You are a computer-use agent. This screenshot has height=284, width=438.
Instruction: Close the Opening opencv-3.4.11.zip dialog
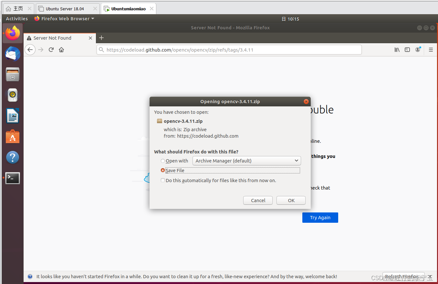(x=306, y=102)
